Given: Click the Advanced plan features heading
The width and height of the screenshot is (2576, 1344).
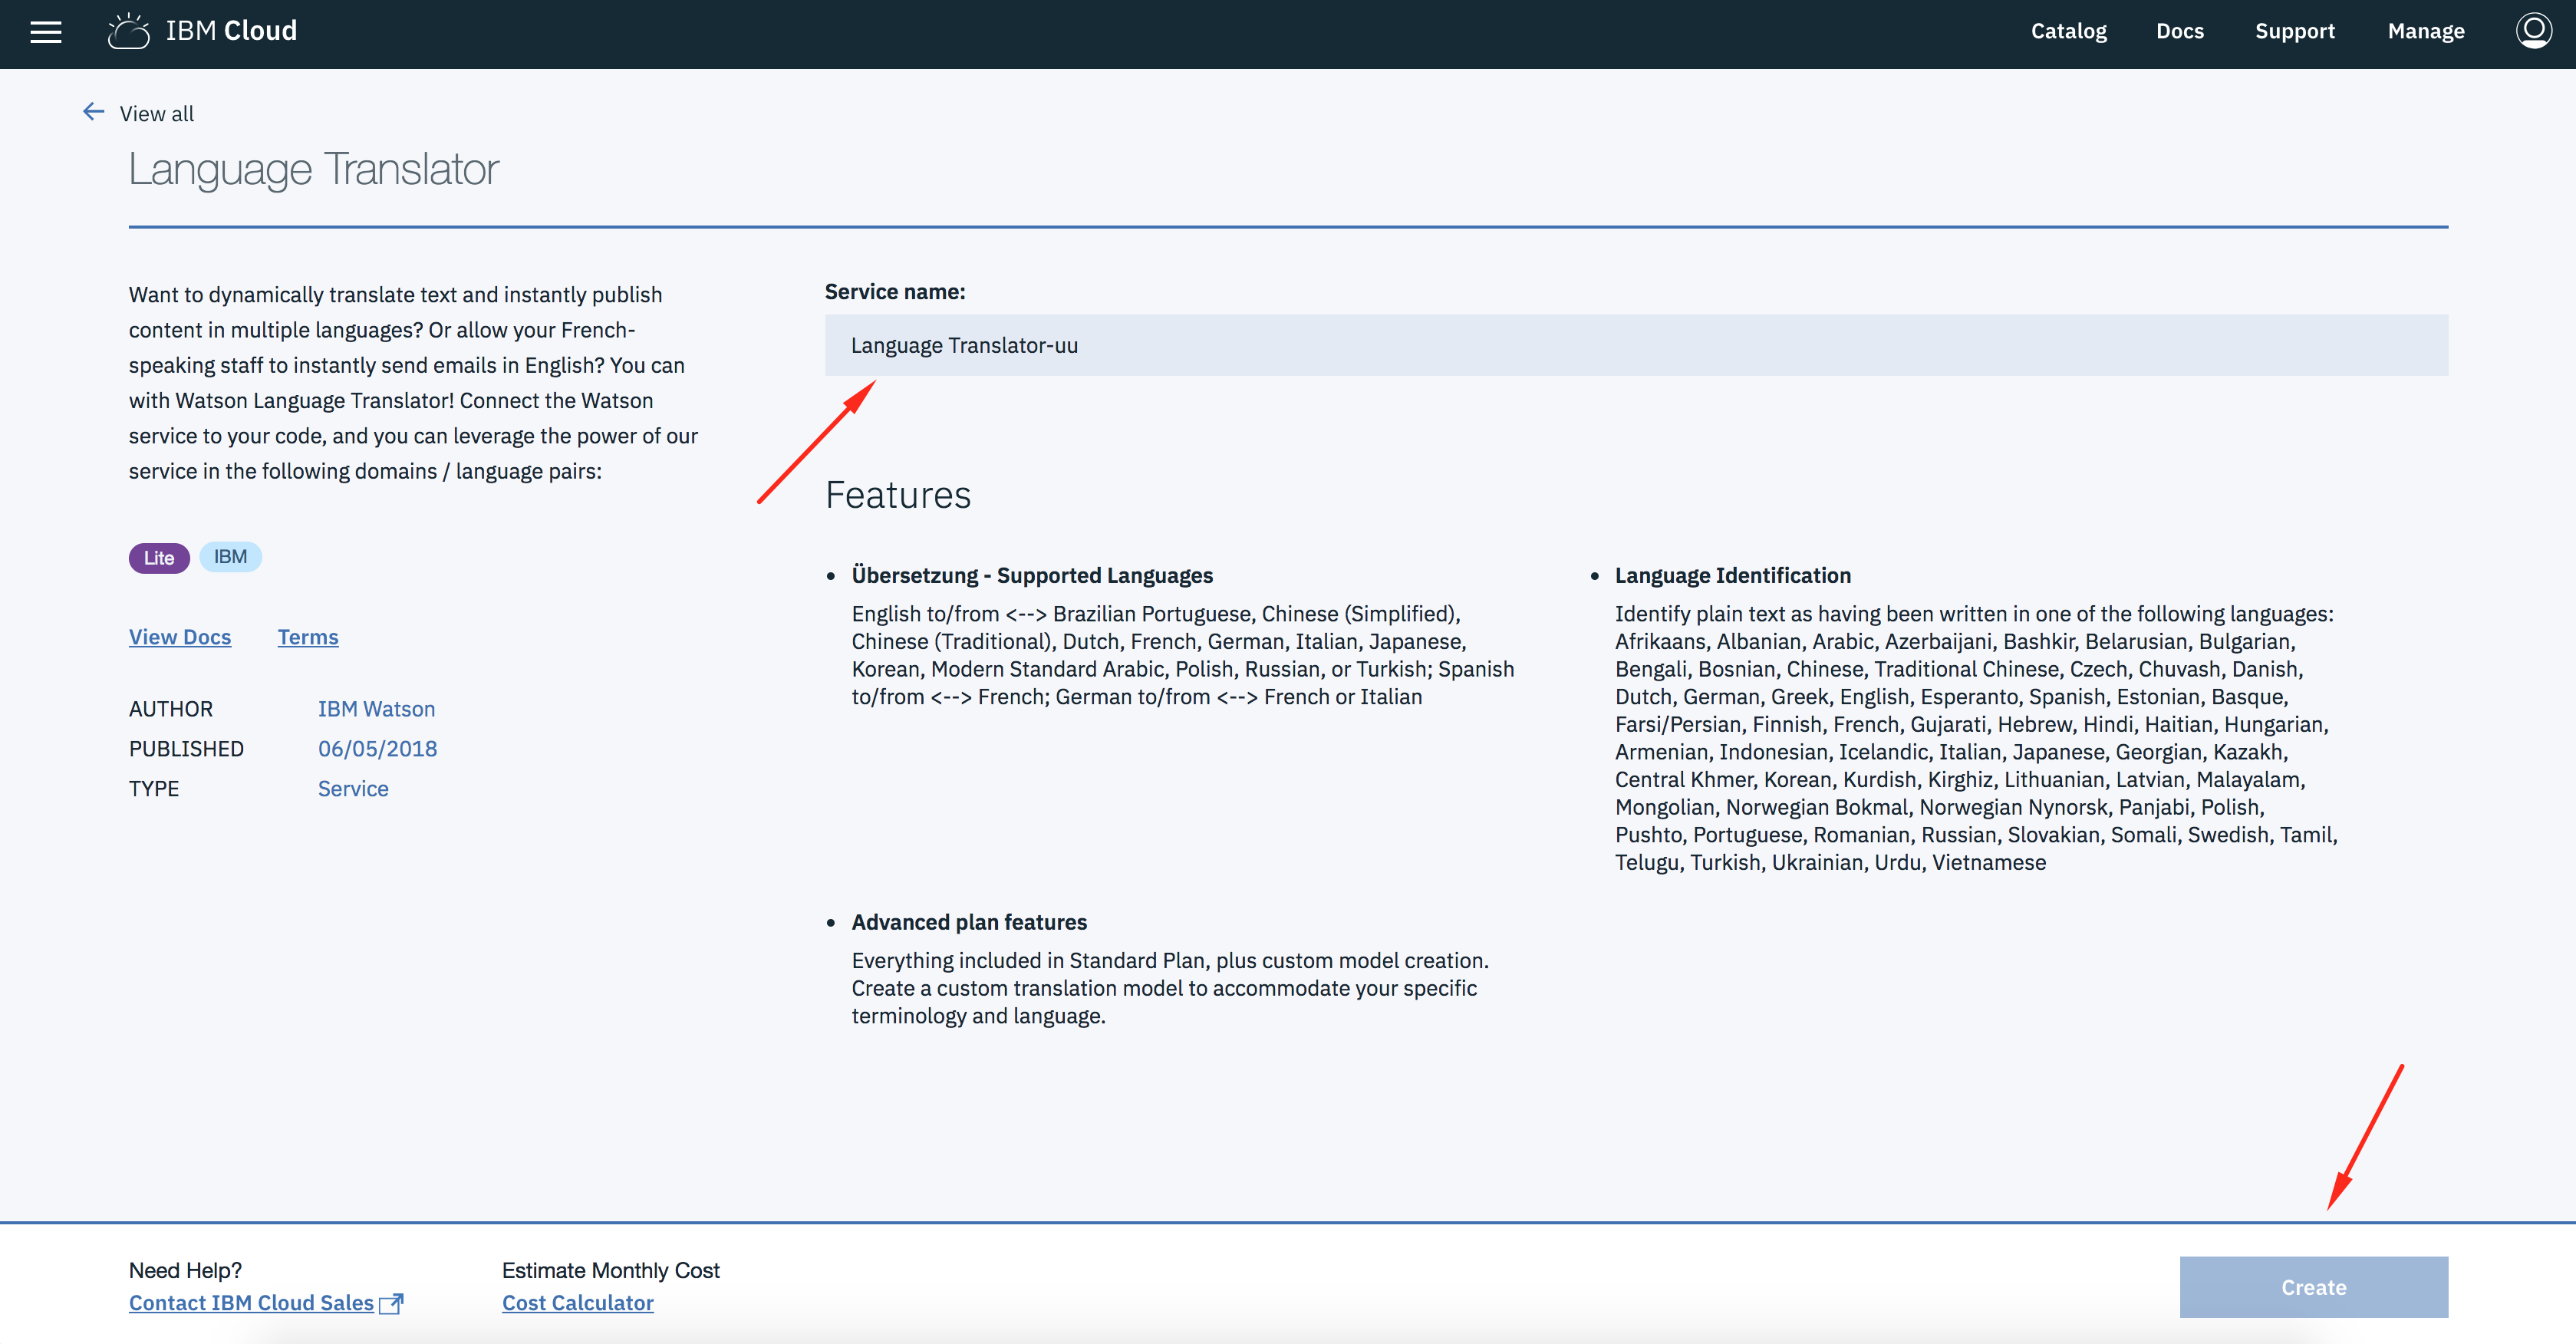Looking at the screenshot, I should point(969,922).
